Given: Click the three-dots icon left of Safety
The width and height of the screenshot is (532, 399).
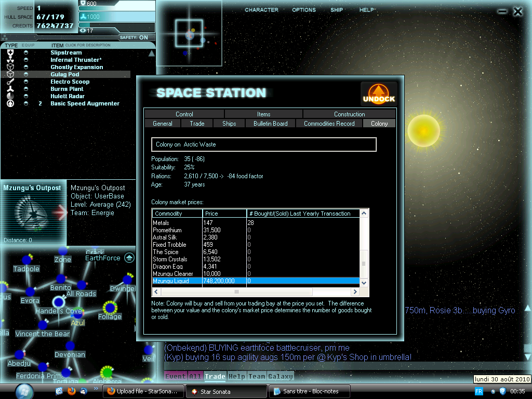Looking at the screenshot, I should [x=5, y=37].
